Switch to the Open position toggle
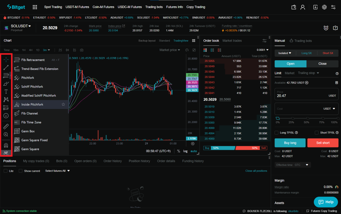Image resolution: width=341 pixels, height=214 pixels. click(291, 64)
